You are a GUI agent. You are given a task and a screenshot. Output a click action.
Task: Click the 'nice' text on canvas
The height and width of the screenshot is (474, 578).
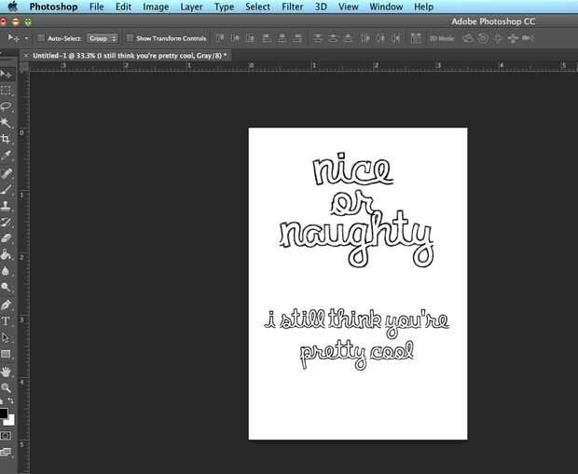click(x=352, y=169)
